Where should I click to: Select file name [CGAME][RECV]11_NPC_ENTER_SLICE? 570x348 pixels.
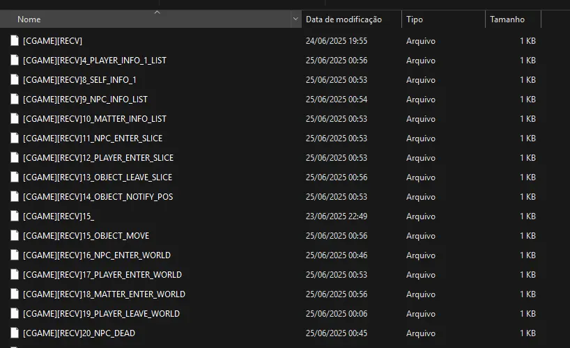[x=93, y=138]
